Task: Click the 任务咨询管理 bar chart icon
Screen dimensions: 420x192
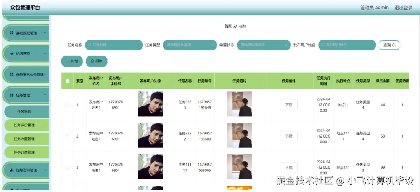Action: 12,170
